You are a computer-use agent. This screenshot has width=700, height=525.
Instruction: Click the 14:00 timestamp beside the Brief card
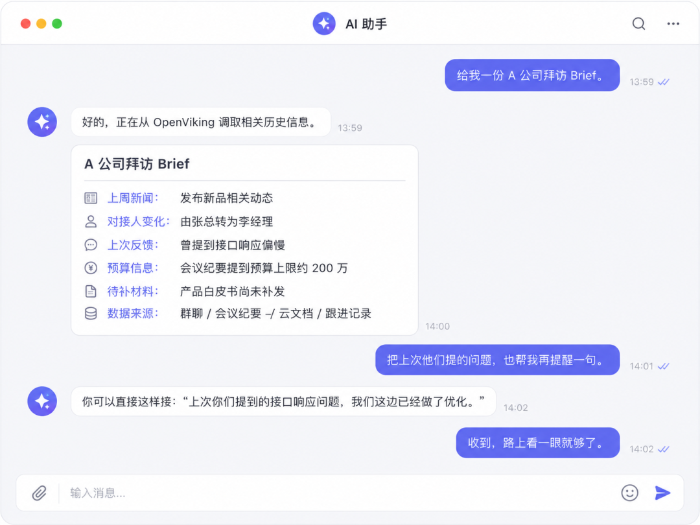437,326
